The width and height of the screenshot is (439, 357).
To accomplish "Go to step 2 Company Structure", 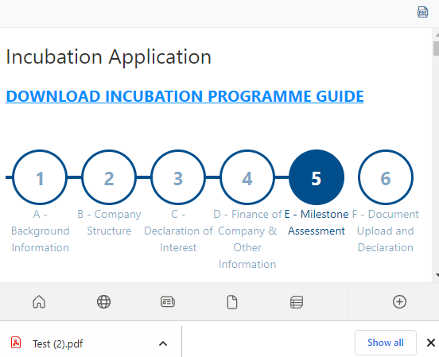I will pos(109,177).
